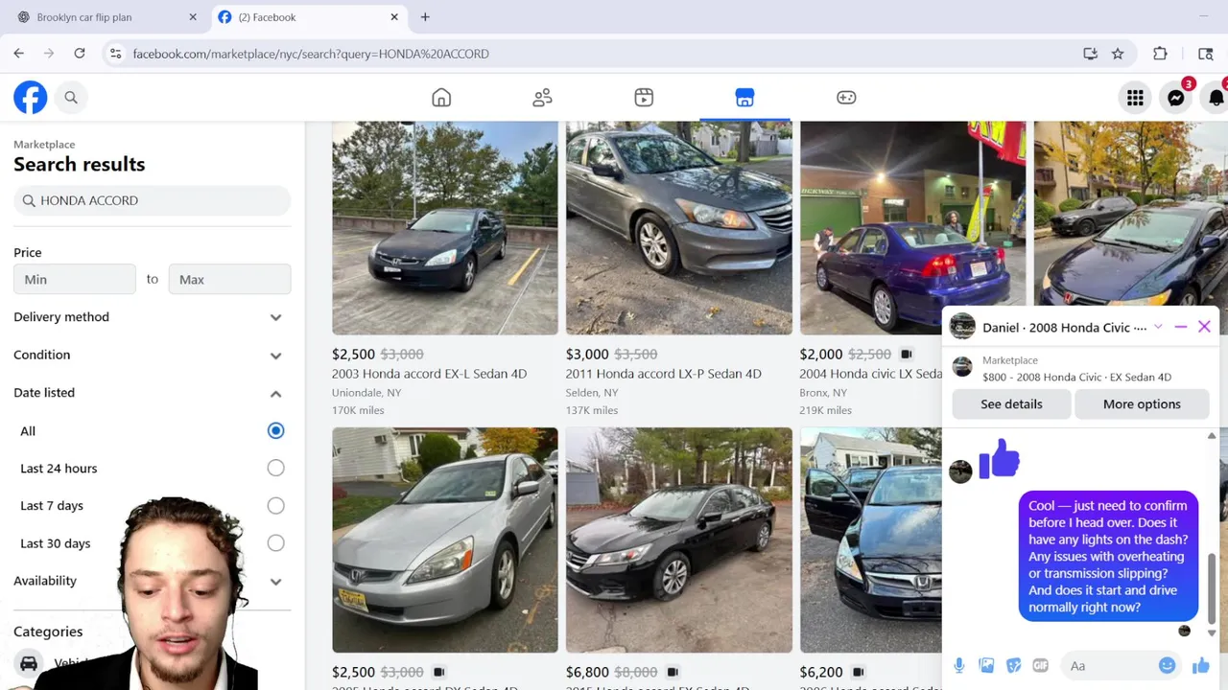
Task: Open Messenger icon with 3 badge
Action: pyautogui.click(x=1176, y=97)
